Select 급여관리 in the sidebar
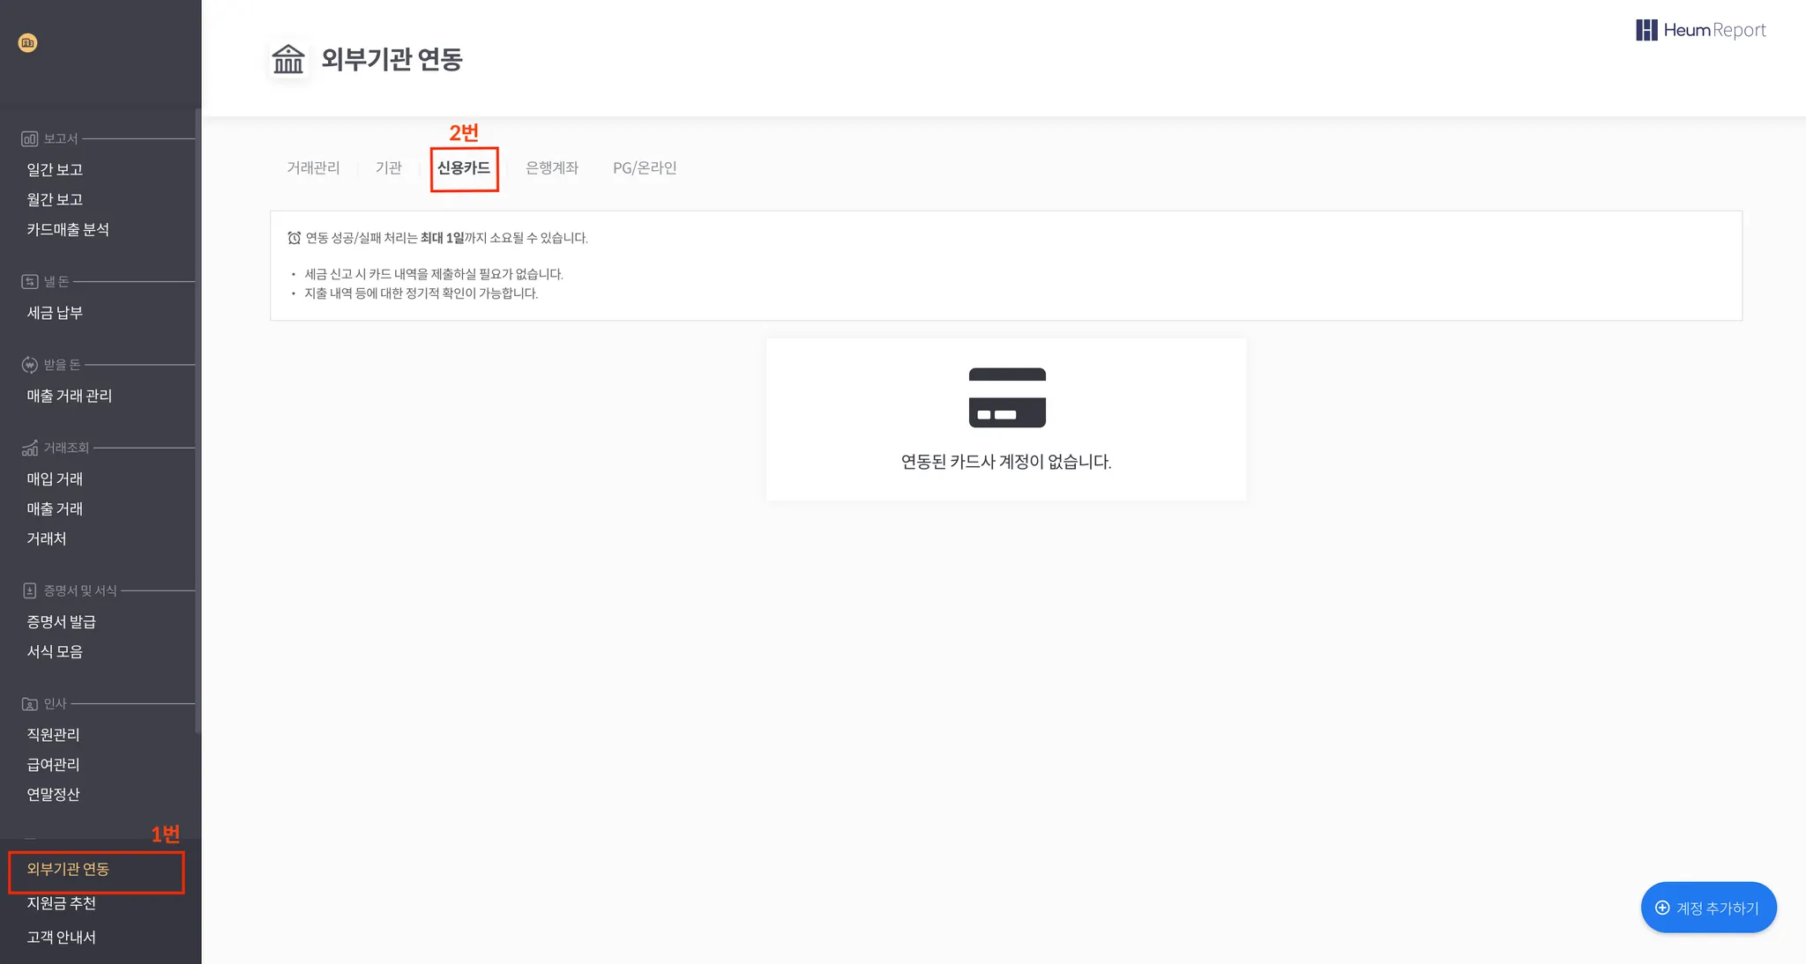Image resolution: width=1806 pixels, height=964 pixels. [x=53, y=764]
